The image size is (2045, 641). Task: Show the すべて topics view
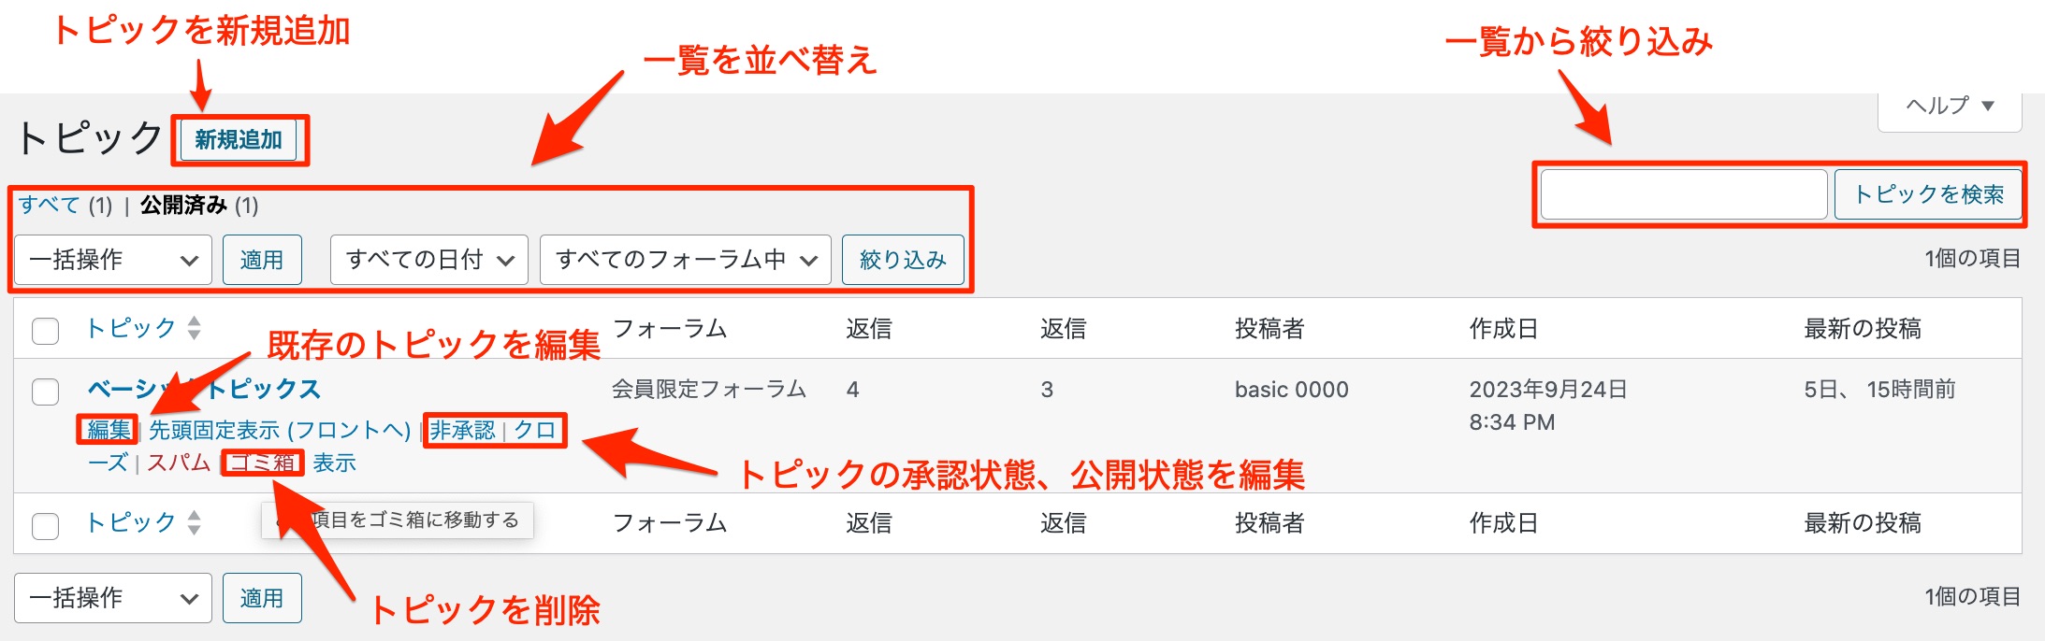coord(49,205)
